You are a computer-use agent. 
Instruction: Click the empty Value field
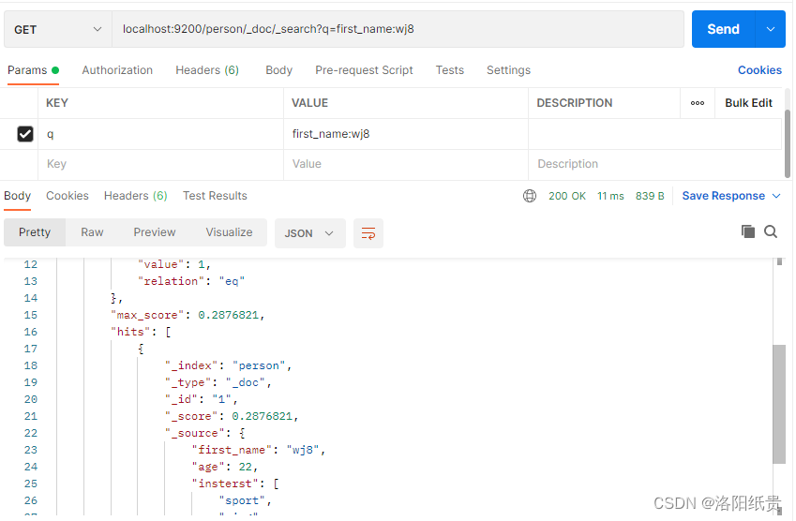(x=406, y=164)
